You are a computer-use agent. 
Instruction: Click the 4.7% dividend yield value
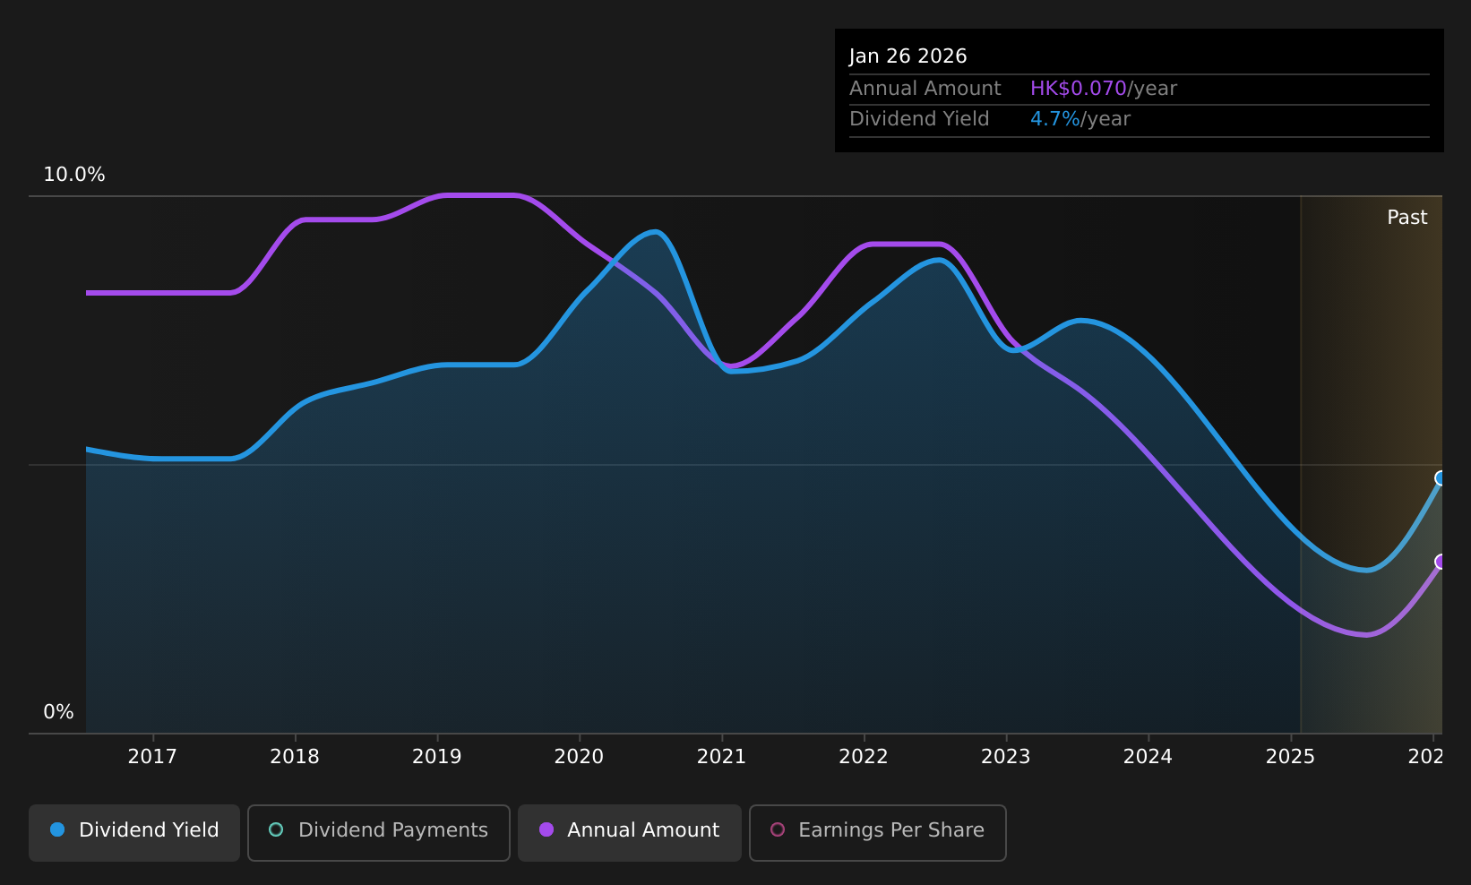pyautogui.click(x=1055, y=119)
